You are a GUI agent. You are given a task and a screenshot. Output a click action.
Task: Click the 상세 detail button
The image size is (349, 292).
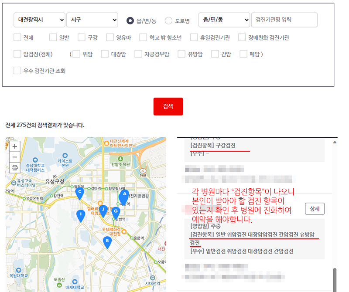[315, 209]
